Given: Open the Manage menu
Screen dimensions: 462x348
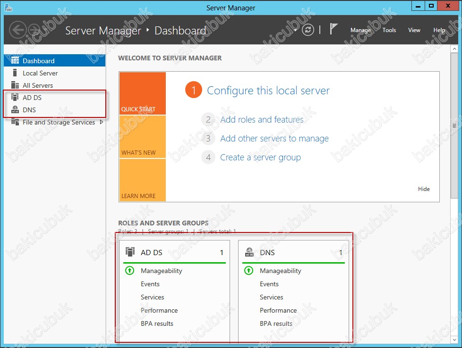Looking at the screenshot, I should click(360, 30).
